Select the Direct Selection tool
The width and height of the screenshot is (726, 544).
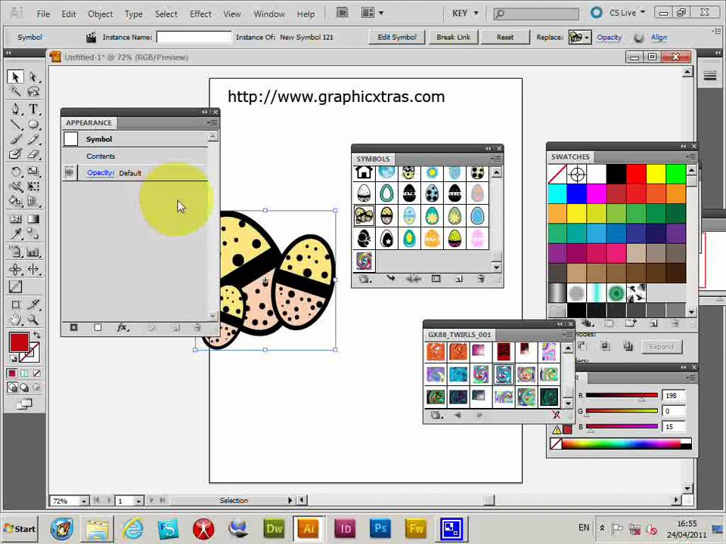click(33, 76)
